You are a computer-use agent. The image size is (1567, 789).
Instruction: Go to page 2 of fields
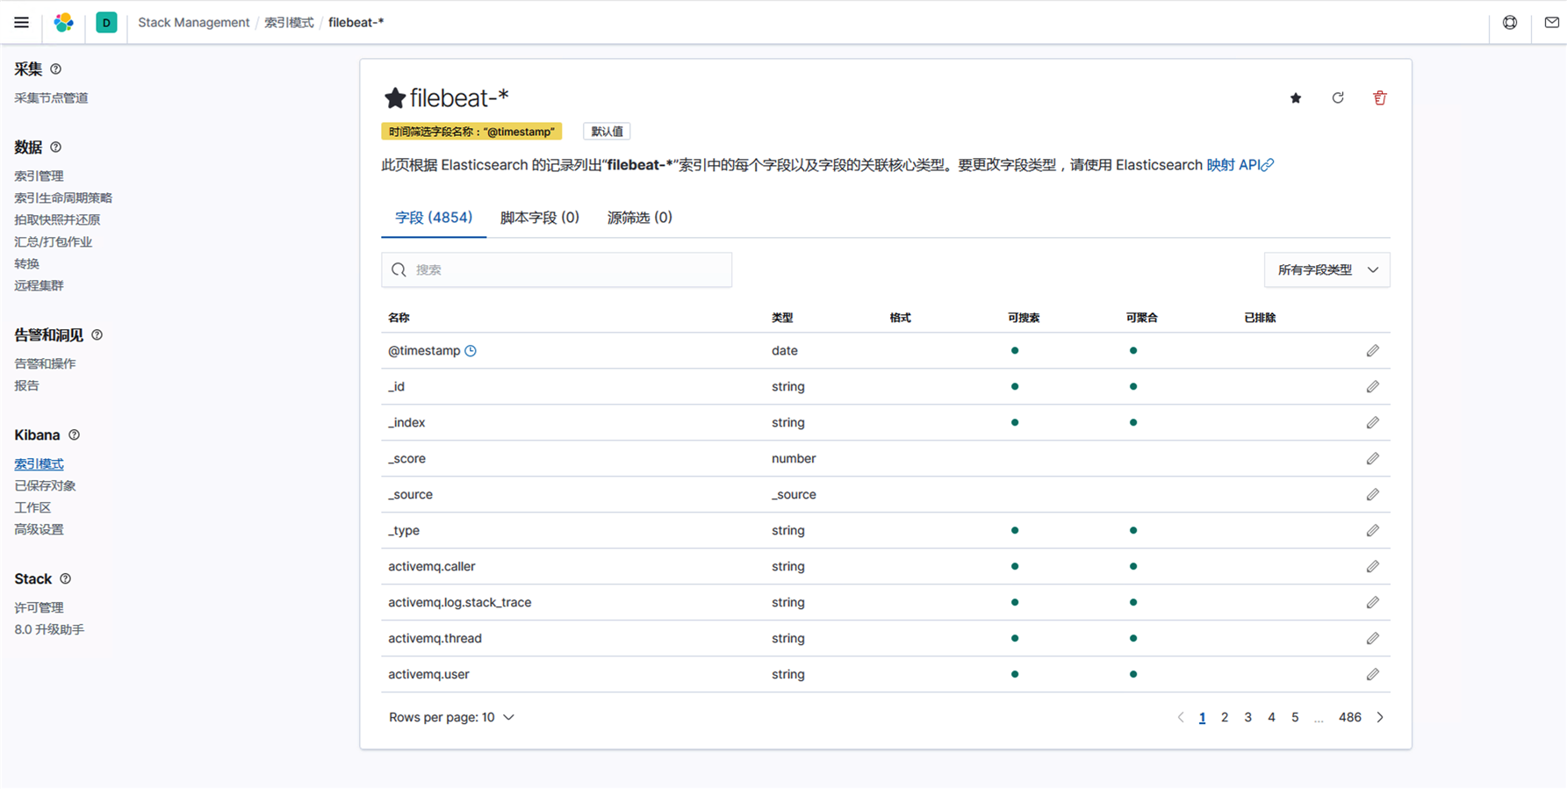[1225, 718]
